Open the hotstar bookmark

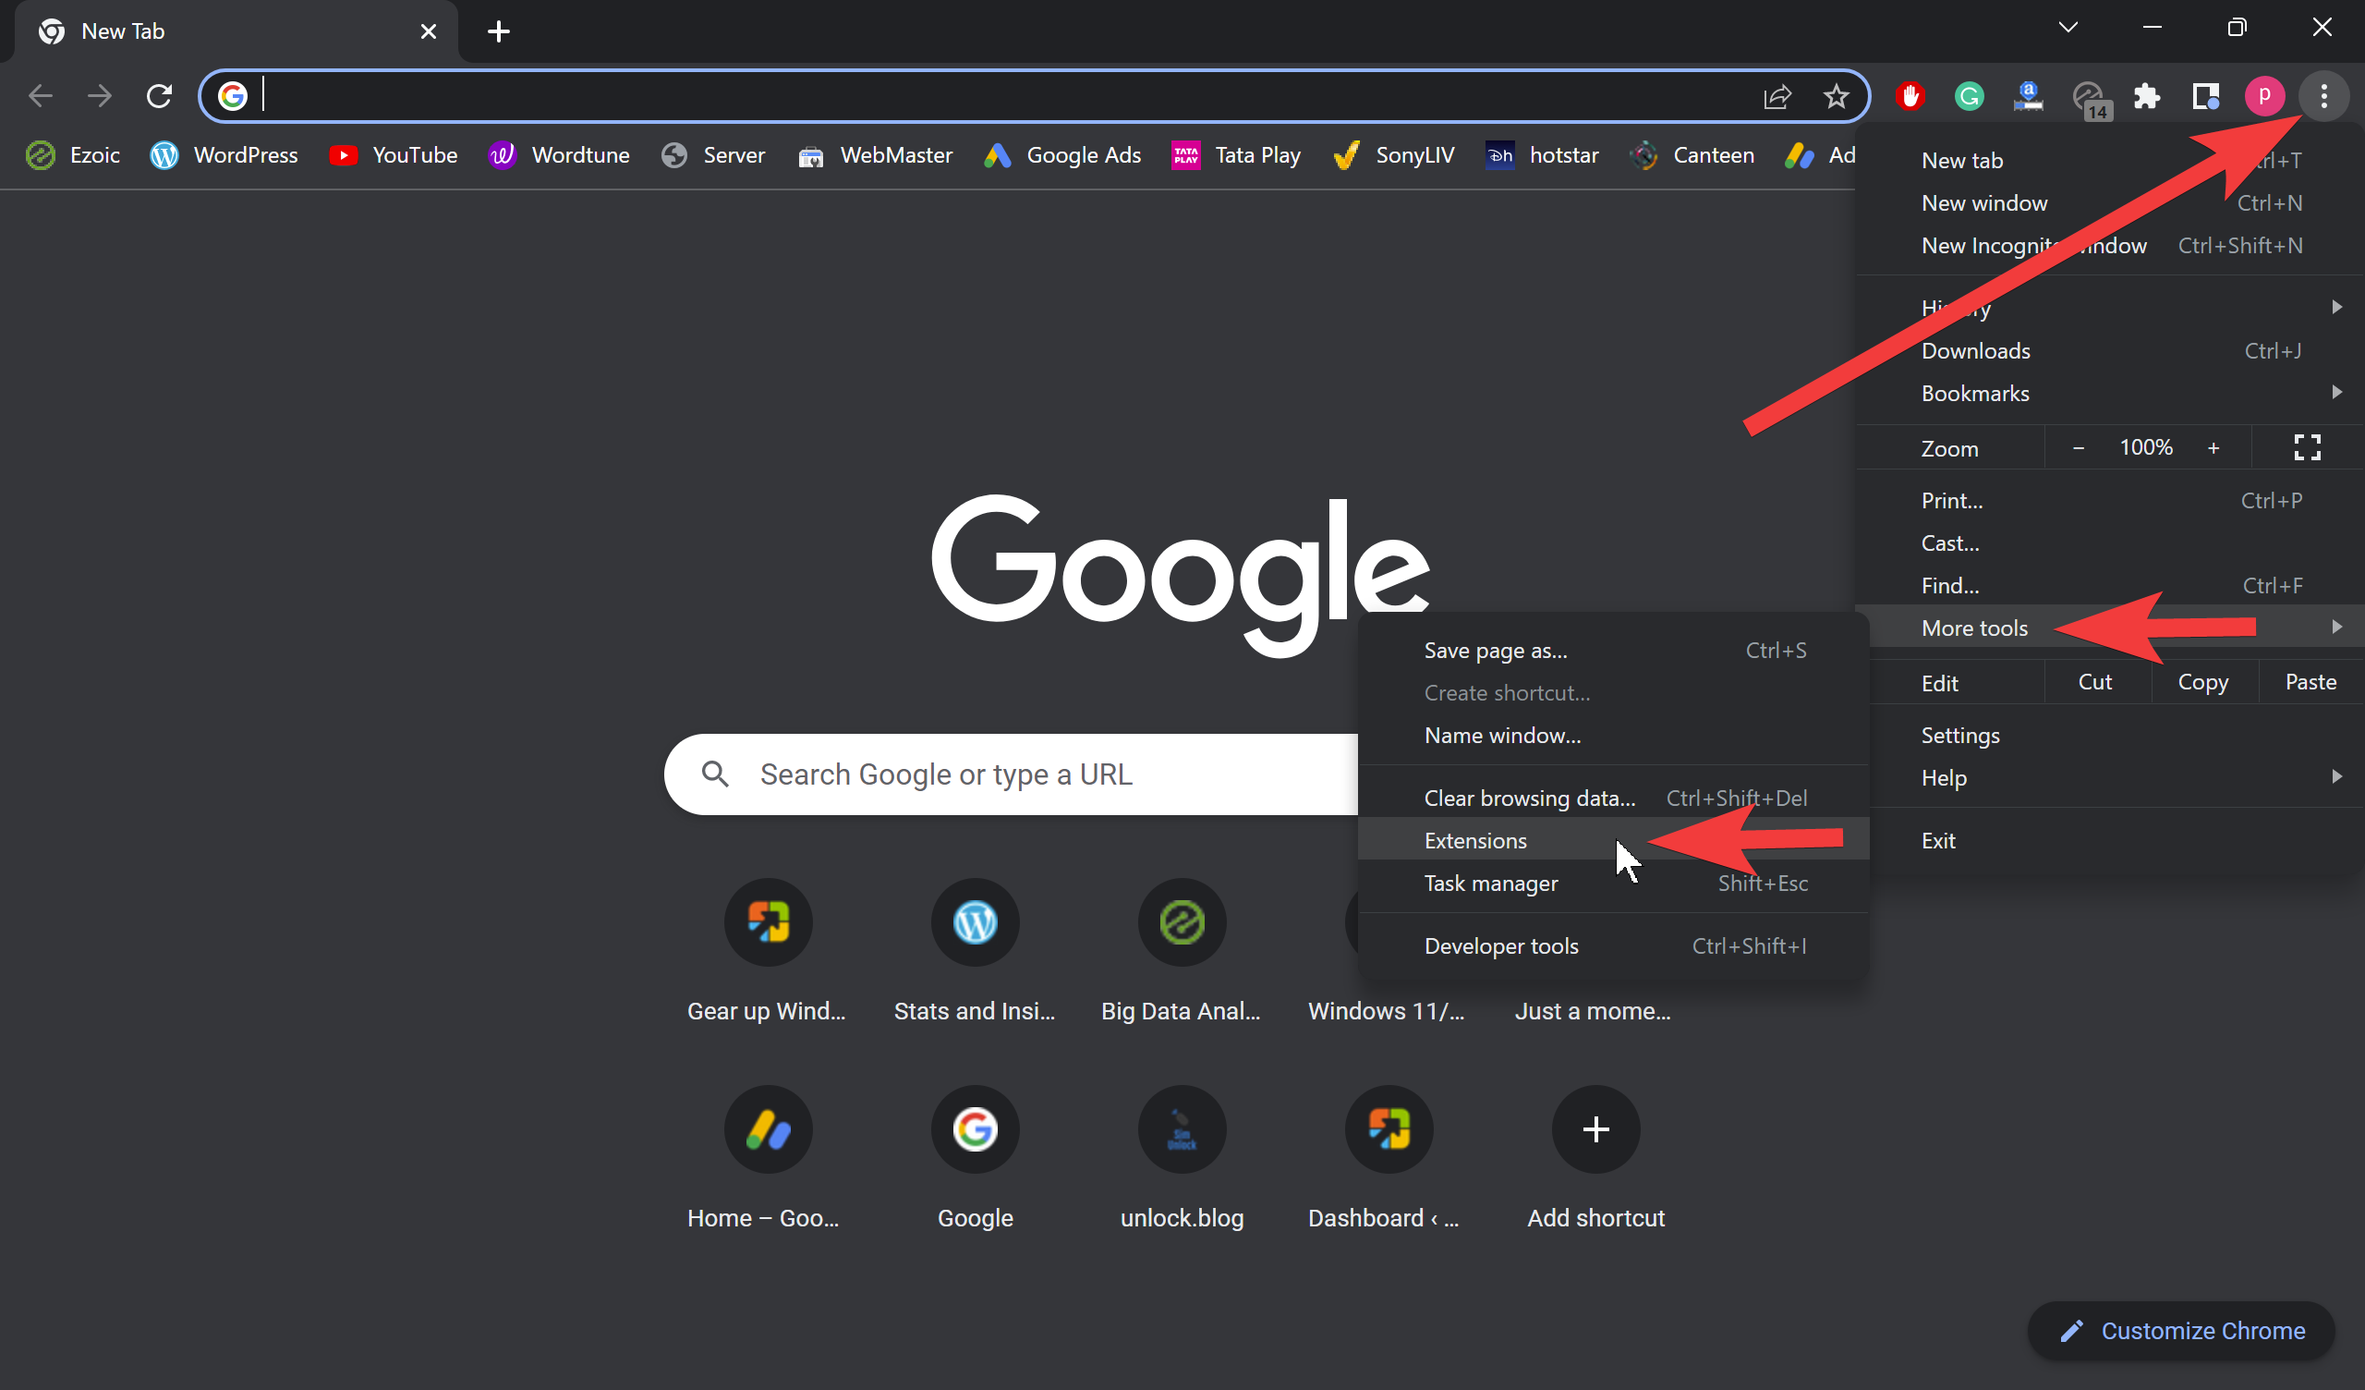point(1542,155)
